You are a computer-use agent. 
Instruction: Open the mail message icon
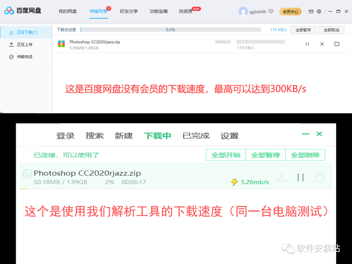pos(311,11)
